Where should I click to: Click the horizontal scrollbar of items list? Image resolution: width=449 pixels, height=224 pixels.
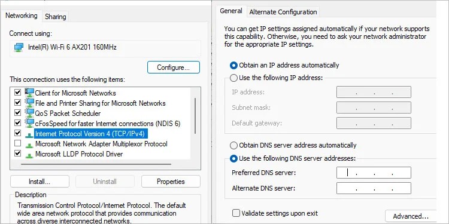96,164
